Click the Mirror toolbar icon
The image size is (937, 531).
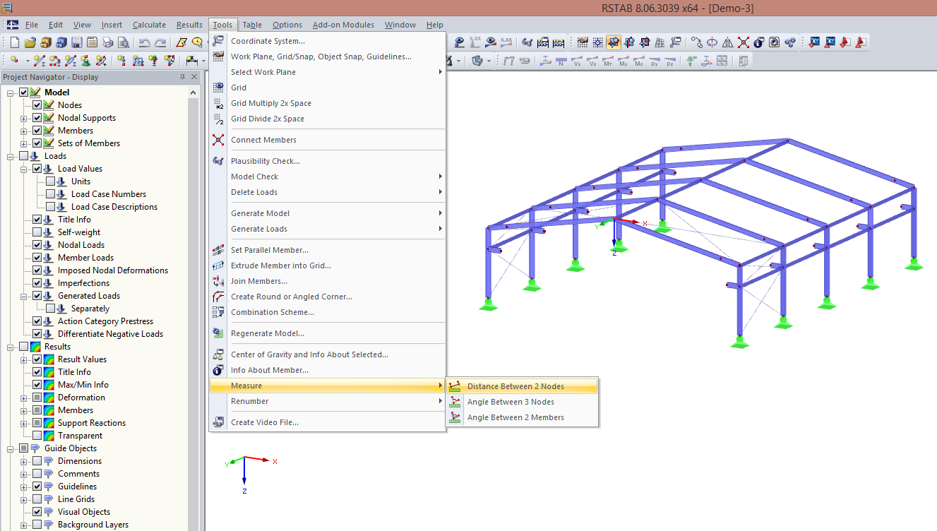(728, 42)
